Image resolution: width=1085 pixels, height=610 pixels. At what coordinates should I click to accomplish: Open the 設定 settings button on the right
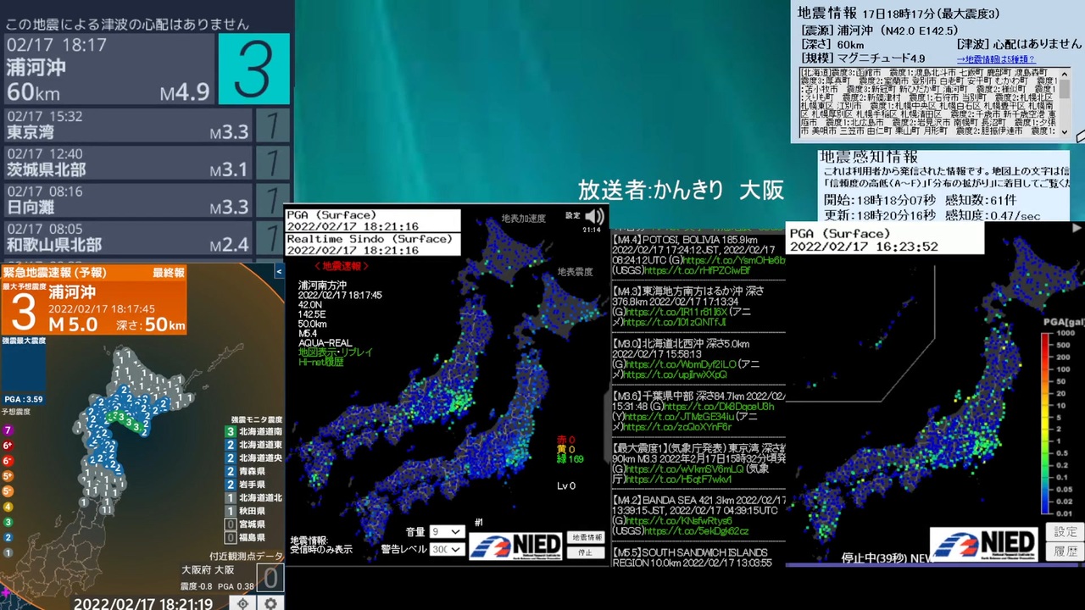[x=1066, y=532]
